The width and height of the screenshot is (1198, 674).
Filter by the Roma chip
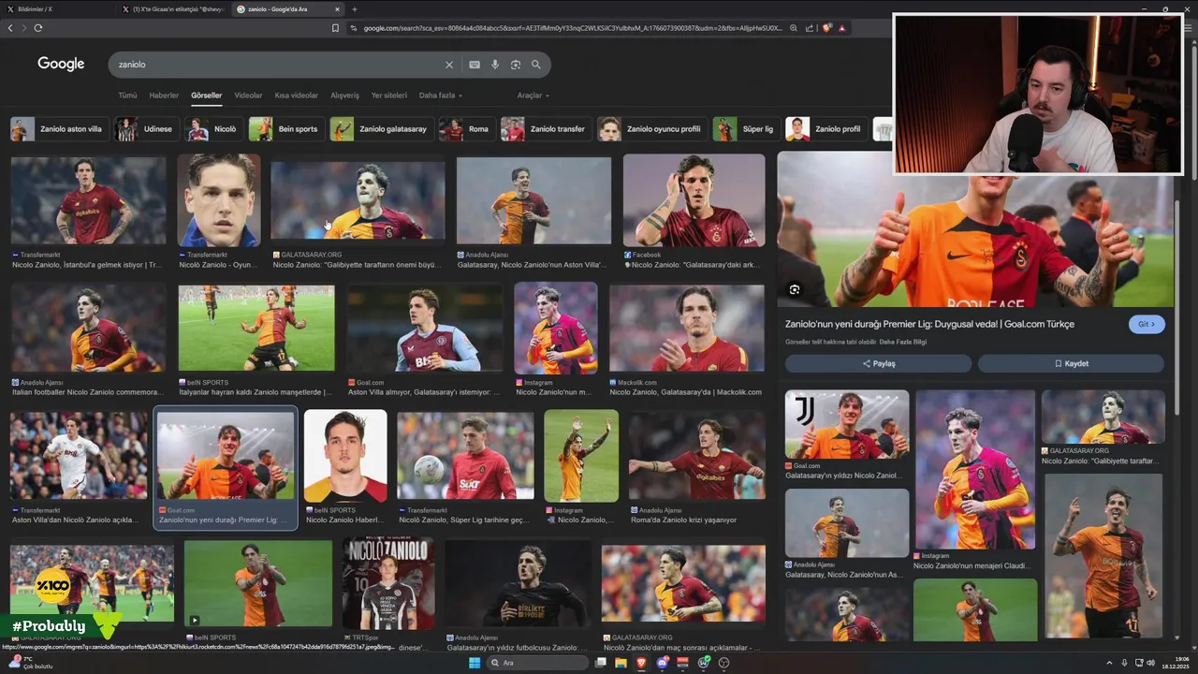click(x=467, y=129)
